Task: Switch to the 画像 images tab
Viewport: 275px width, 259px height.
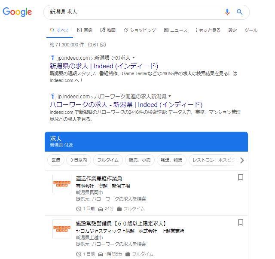Action: click(85, 30)
